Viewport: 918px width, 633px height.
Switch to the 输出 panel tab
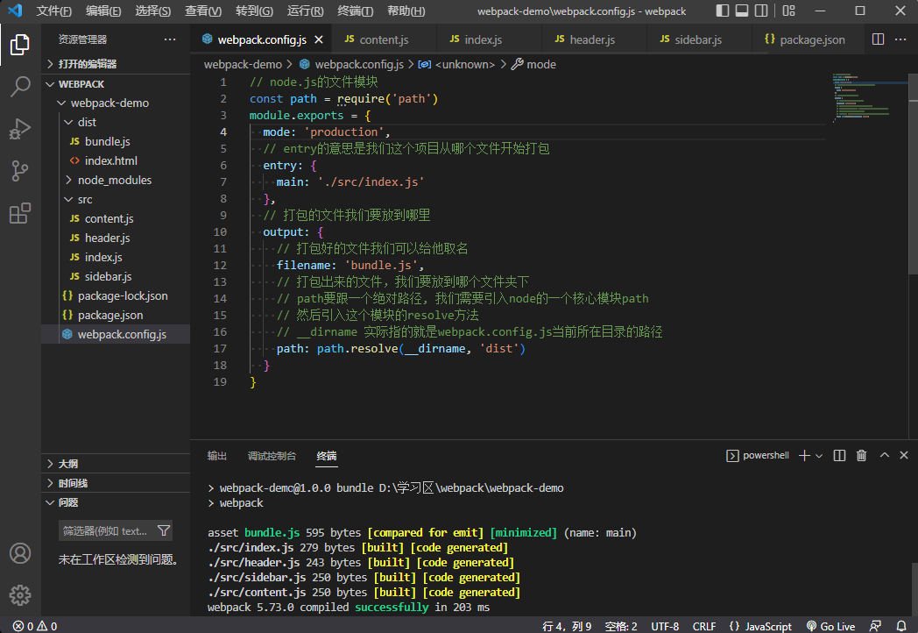216,455
